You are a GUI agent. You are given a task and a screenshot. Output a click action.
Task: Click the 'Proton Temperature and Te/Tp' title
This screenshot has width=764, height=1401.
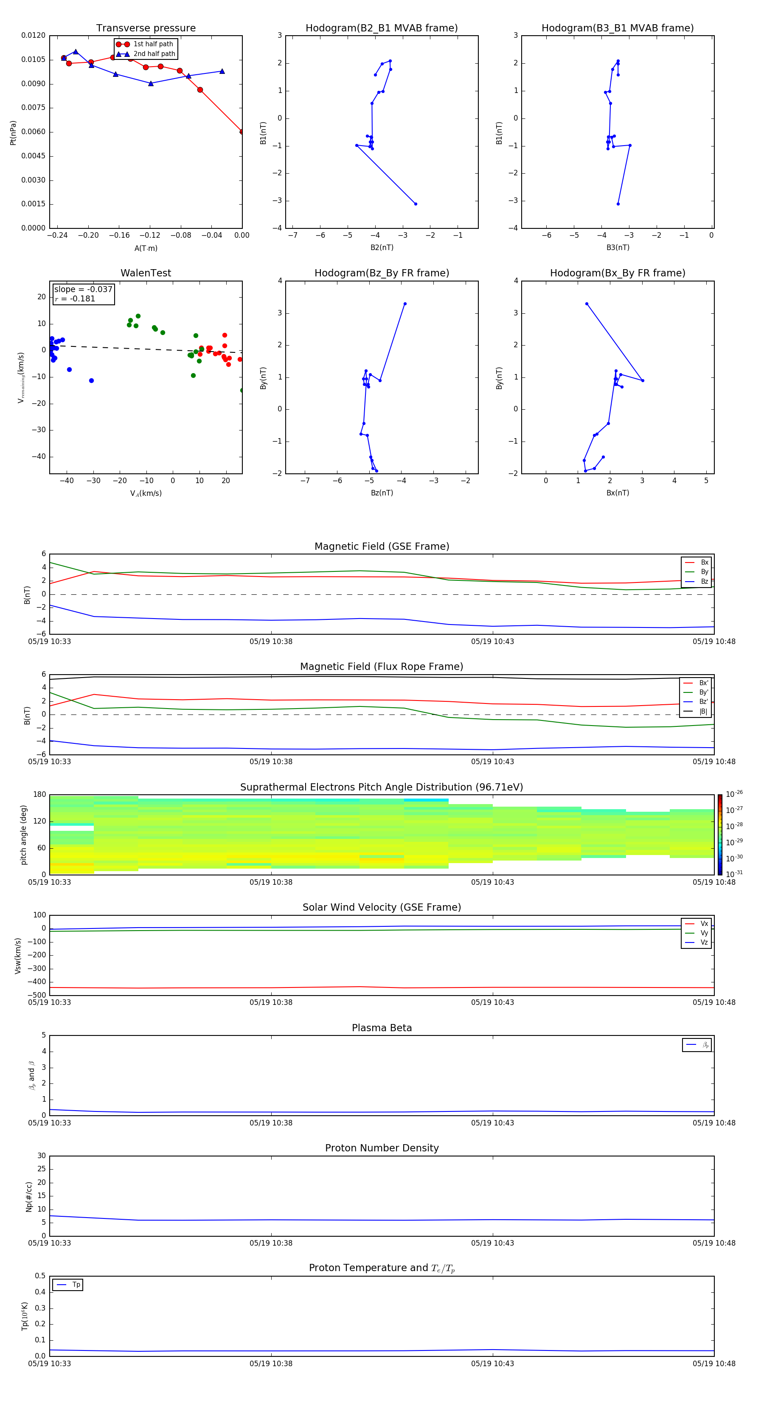tap(382, 1268)
